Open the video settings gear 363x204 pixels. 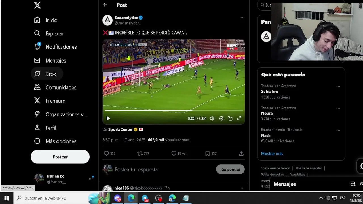pyautogui.click(x=221, y=118)
